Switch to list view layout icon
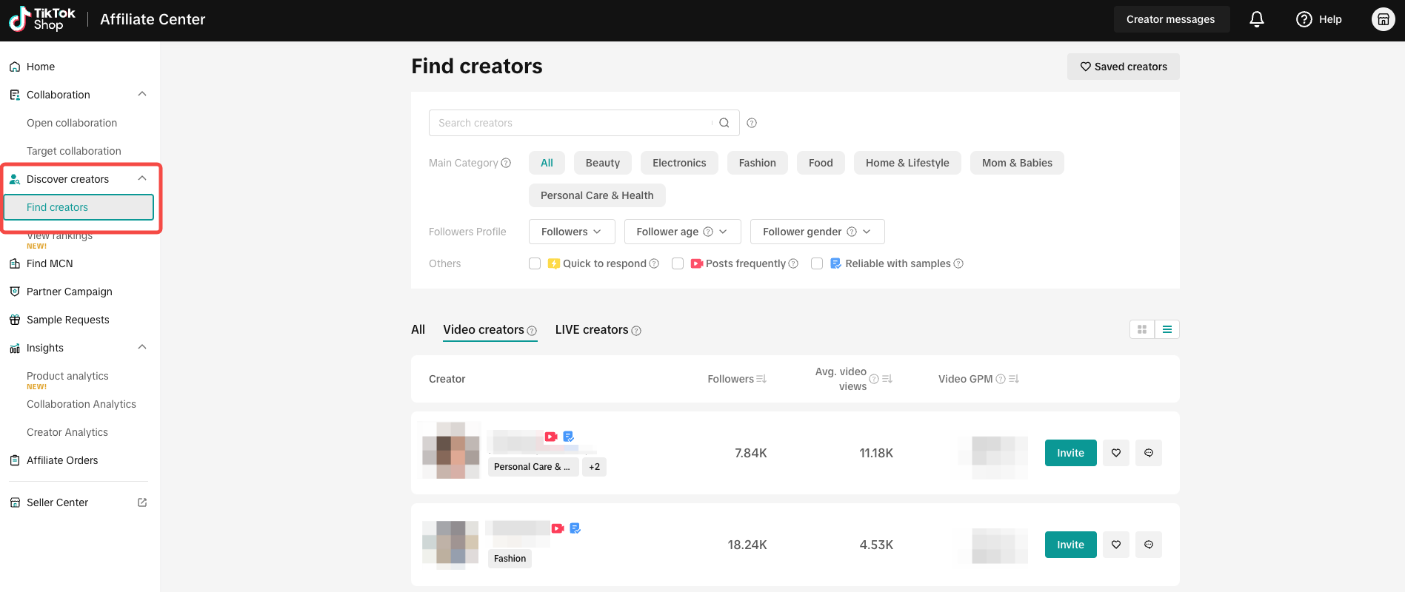 click(1167, 329)
